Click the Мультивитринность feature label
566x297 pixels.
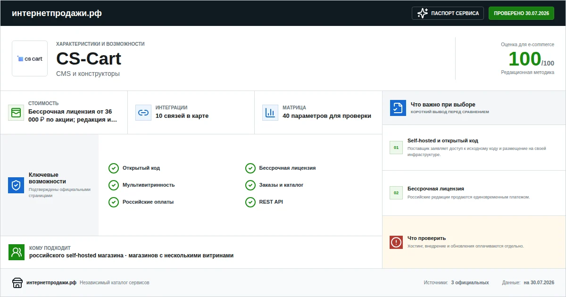(149, 185)
